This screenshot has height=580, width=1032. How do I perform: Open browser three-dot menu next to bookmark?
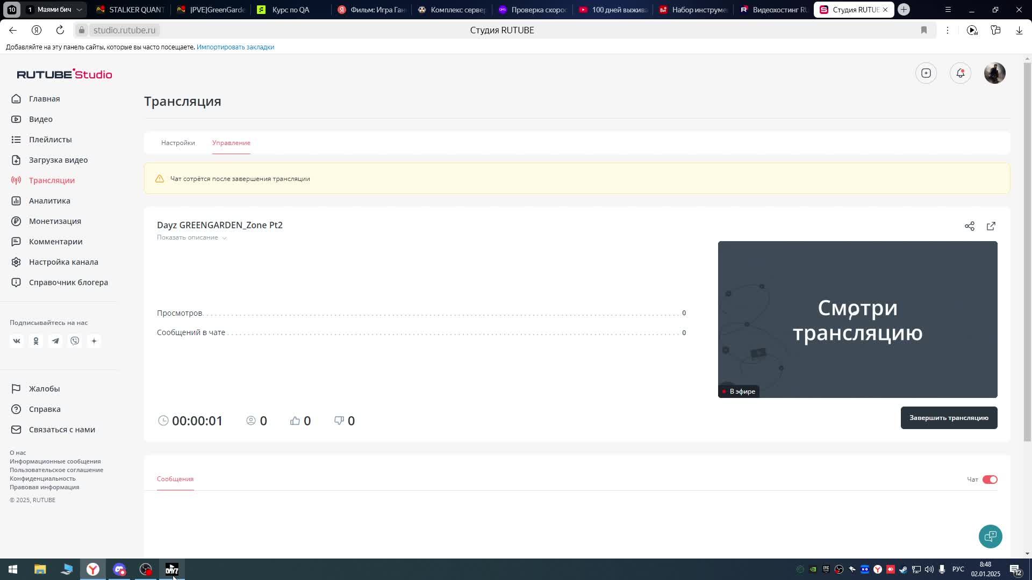click(948, 30)
